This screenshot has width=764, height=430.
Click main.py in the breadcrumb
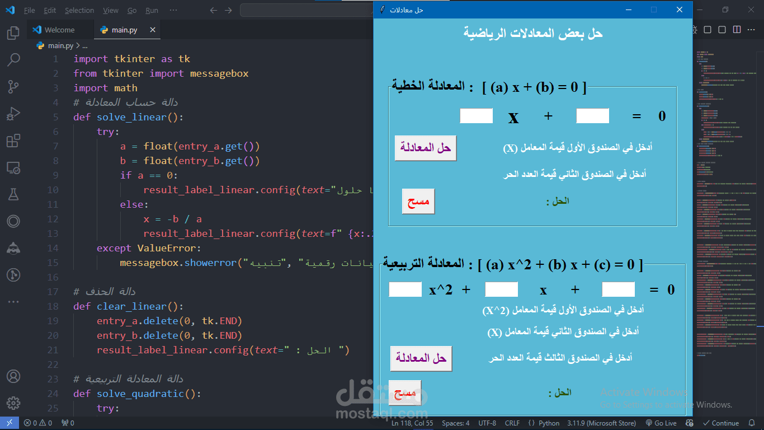click(x=60, y=46)
